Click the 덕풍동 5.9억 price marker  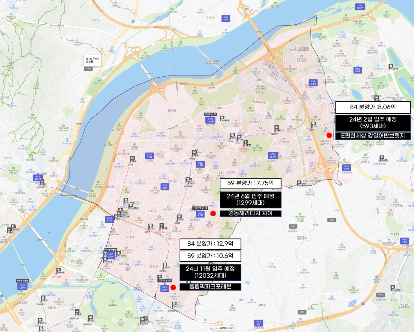point(405,241)
